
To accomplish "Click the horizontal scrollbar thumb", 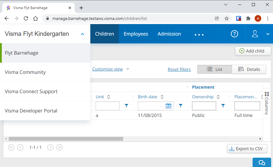I will pos(66,139).
